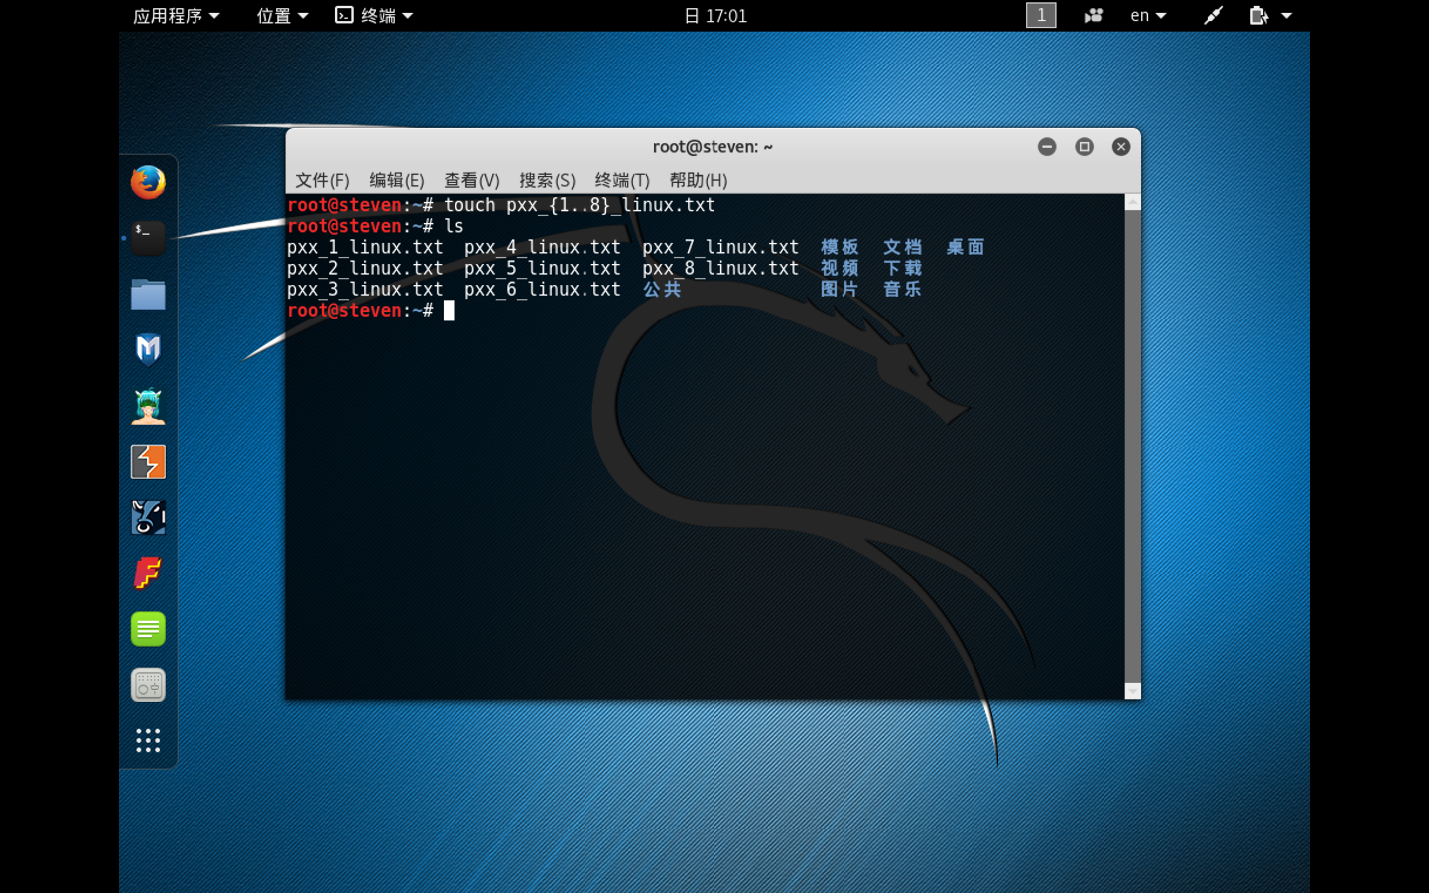1429x893 pixels.
Task: Open the Files folder icon in dock
Action: pyautogui.click(x=148, y=295)
